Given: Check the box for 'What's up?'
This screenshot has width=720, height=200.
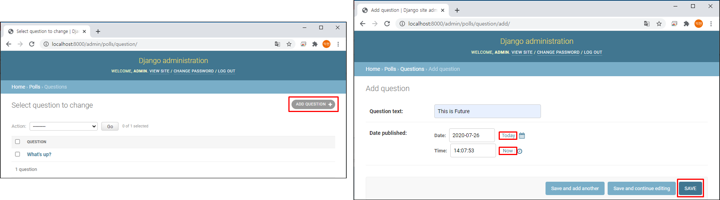Looking at the screenshot, I should tap(18, 154).
